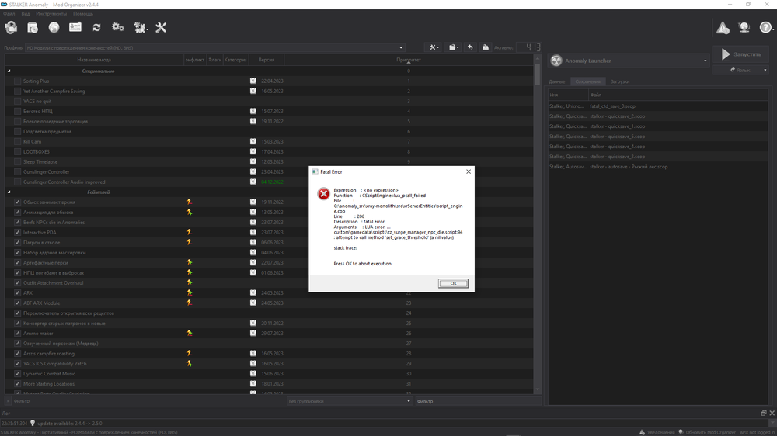Open the Help question mark icon

point(765,28)
